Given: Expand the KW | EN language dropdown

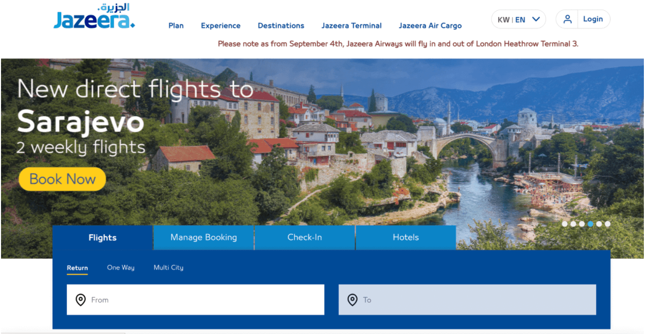Looking at the screenshot, I should coord(518,20).
